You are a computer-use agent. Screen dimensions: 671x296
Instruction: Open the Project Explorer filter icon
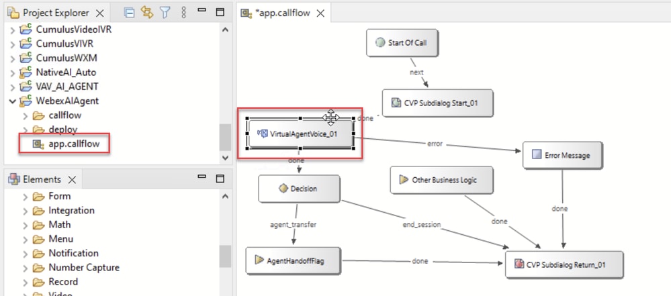pyautogui.click(x=165, y=13)
